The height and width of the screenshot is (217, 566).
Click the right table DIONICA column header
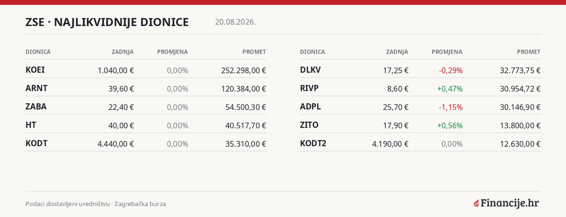pos(313,52)
